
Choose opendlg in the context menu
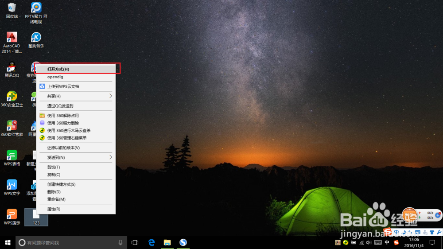[x=76, y=77]
